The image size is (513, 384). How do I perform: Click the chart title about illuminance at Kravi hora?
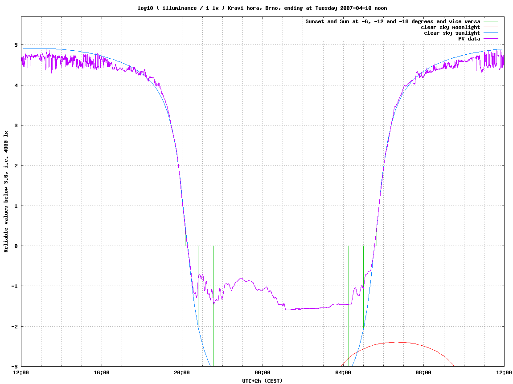[262, 8]
